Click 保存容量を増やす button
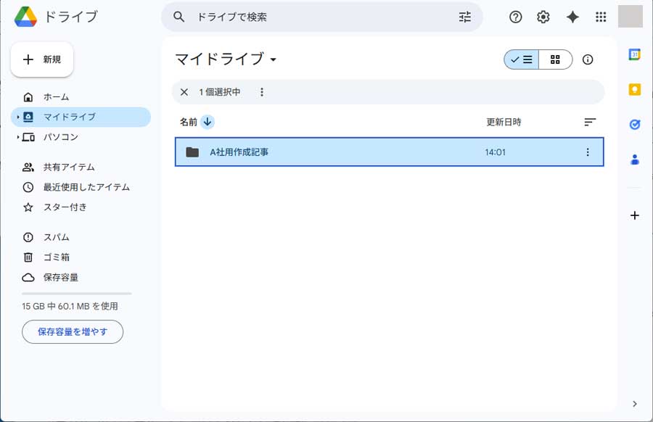The width and height of the screenshot is (653, 422). point(73,331)
